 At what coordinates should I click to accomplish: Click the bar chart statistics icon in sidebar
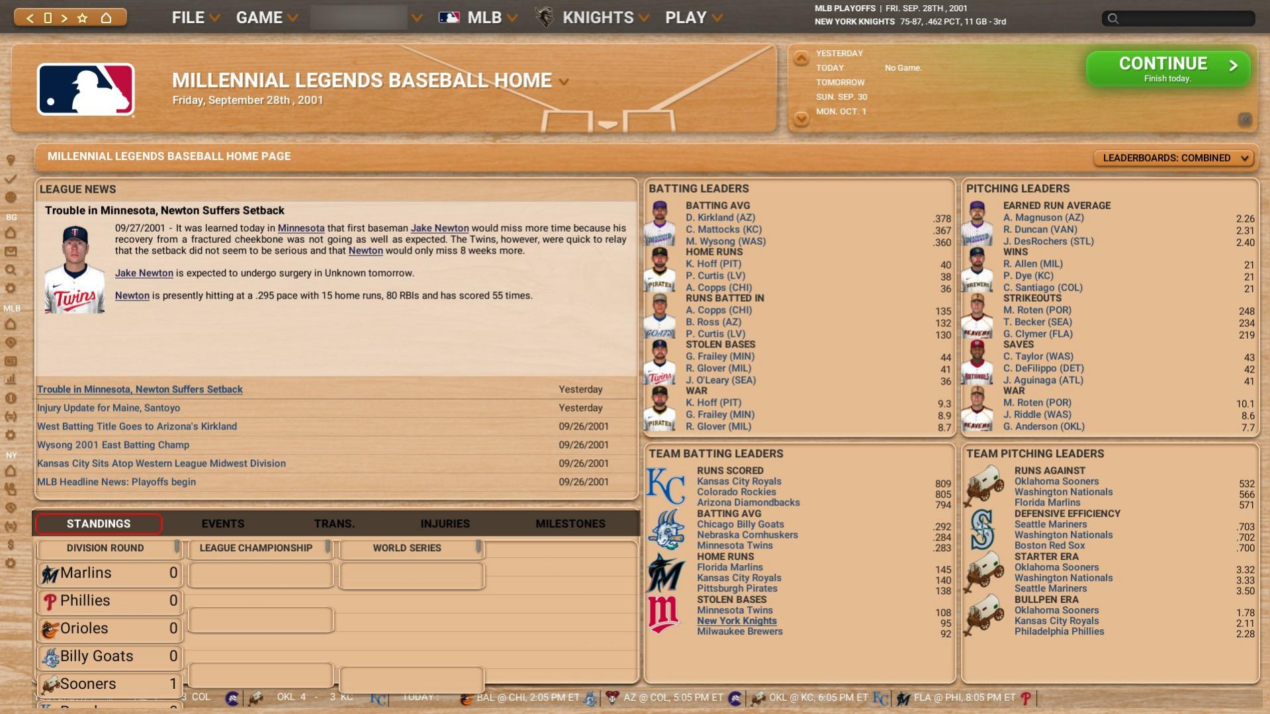coord(11,380)
